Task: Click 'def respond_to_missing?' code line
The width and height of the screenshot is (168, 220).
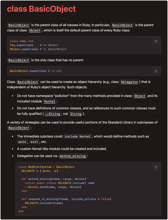Action: [x=66, y=199]
